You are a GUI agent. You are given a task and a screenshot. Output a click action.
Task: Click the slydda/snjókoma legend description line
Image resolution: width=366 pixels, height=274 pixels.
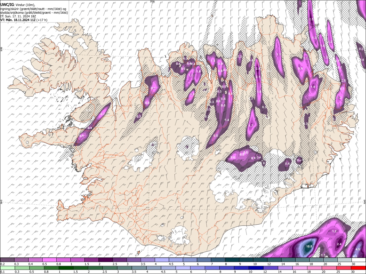[34, 13]
